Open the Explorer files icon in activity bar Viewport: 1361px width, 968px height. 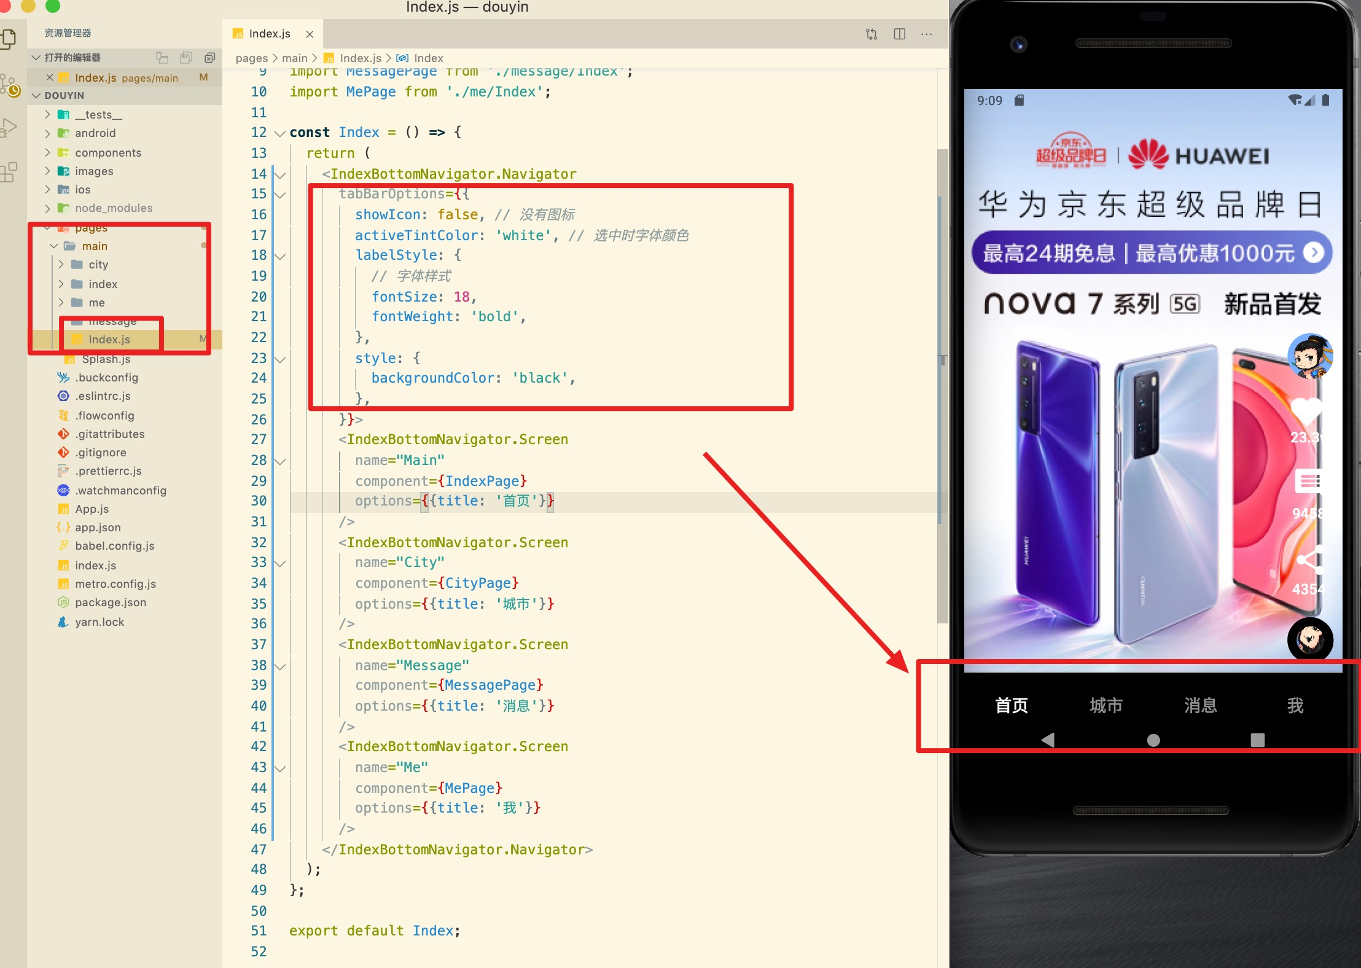(x=9, y=39)
